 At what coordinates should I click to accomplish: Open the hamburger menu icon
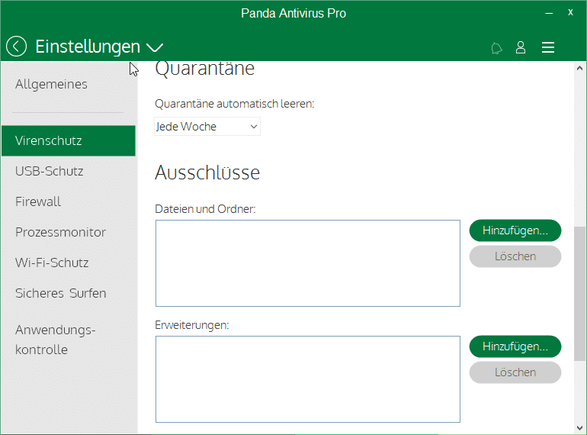coord(547,47)
